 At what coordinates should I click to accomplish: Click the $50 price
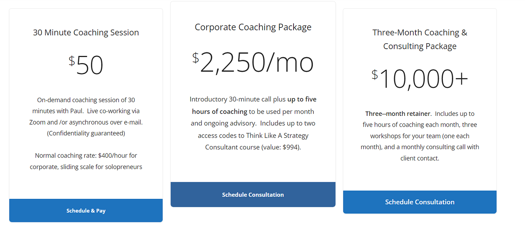click(86, 66)
